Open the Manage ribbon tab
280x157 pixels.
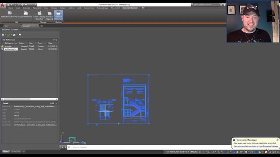point(54,8)
